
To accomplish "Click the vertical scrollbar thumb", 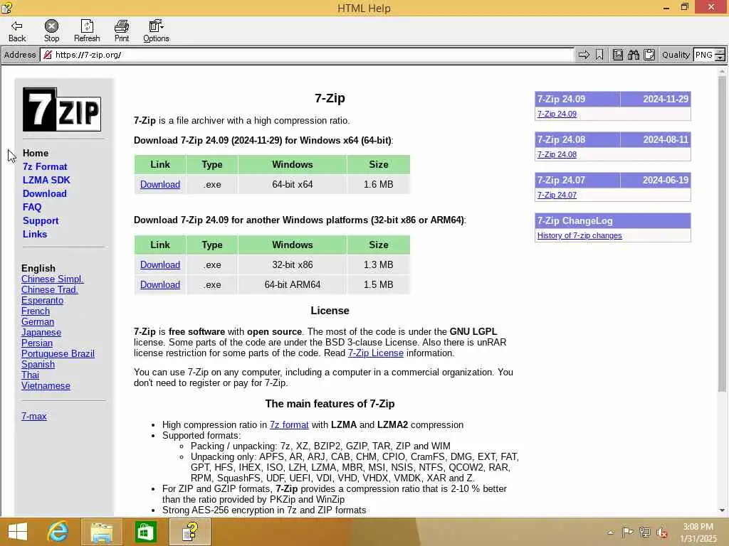I will coord(722,232).
